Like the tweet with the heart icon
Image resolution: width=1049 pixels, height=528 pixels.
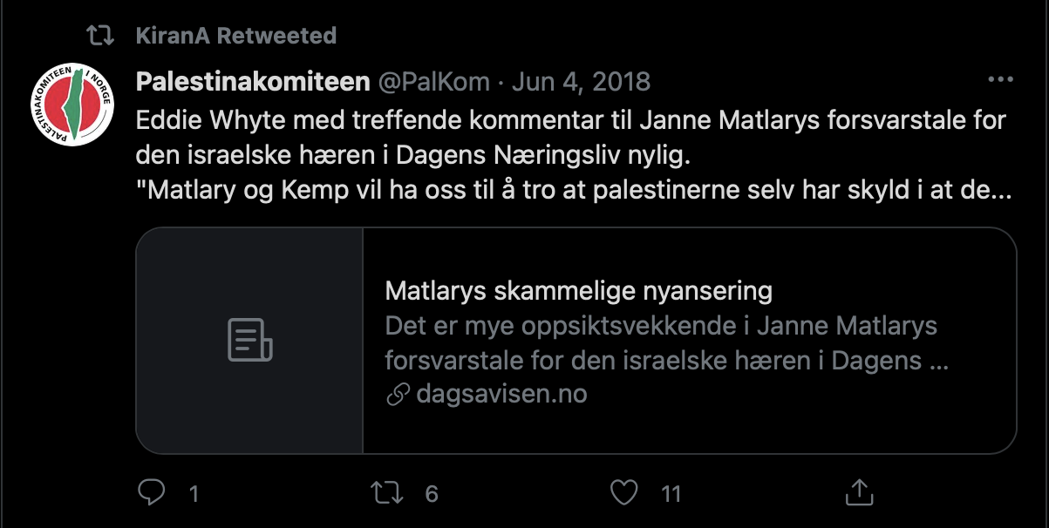click(623, 493)
